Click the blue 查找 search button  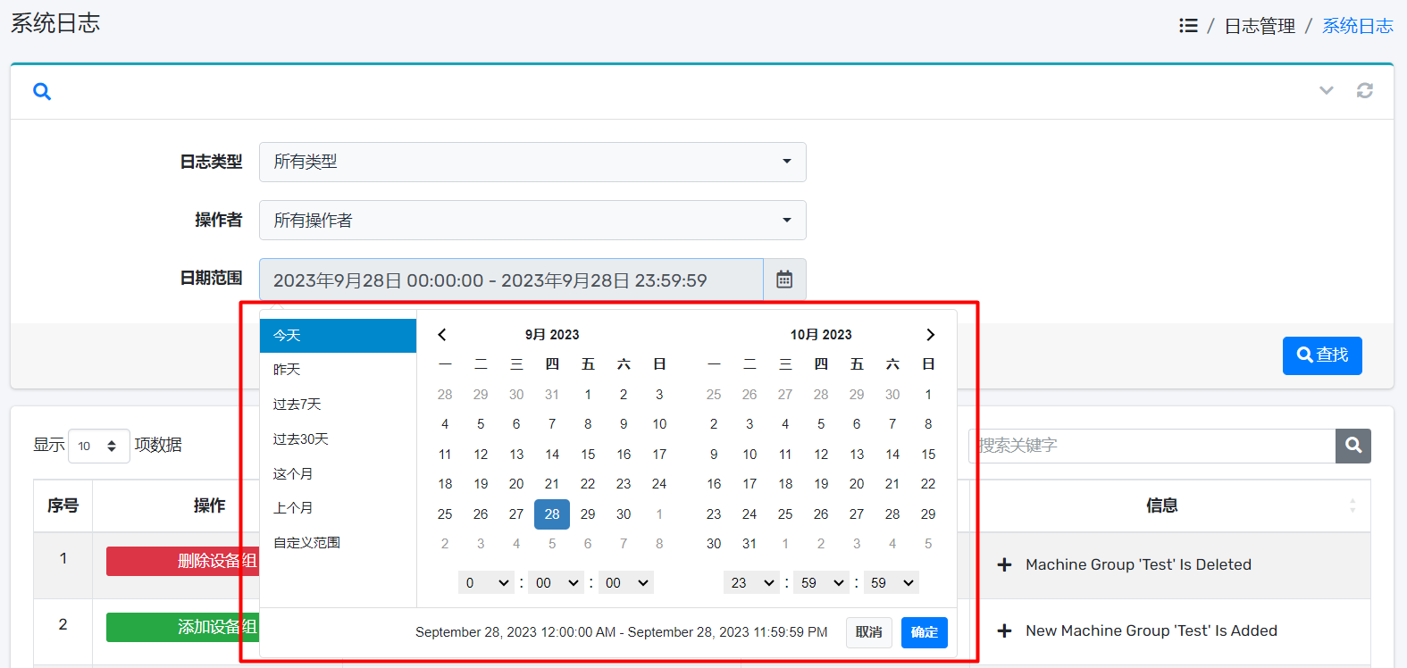(1321, 355)
